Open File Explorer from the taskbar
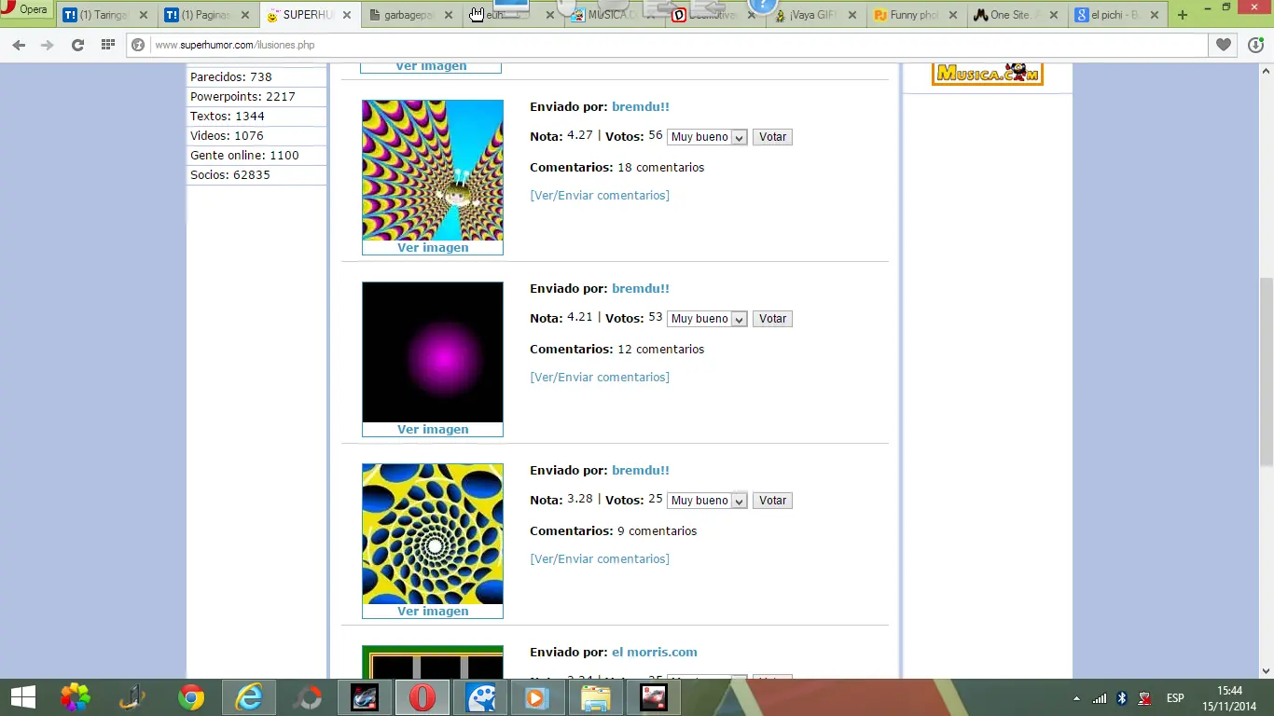Viewport: 1274px width, 716px height. click(596, 697)
